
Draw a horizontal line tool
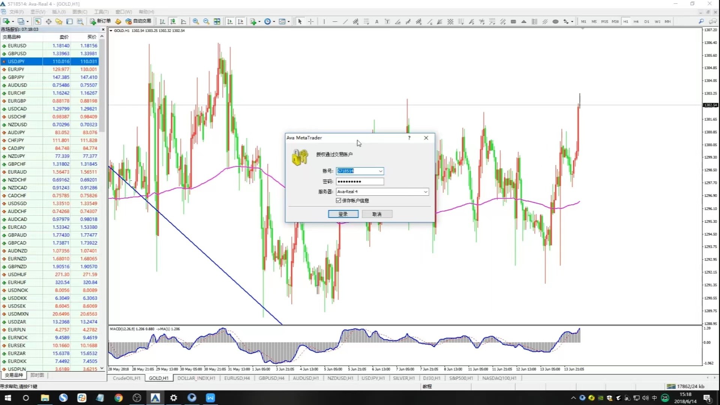tap(335, 21)
